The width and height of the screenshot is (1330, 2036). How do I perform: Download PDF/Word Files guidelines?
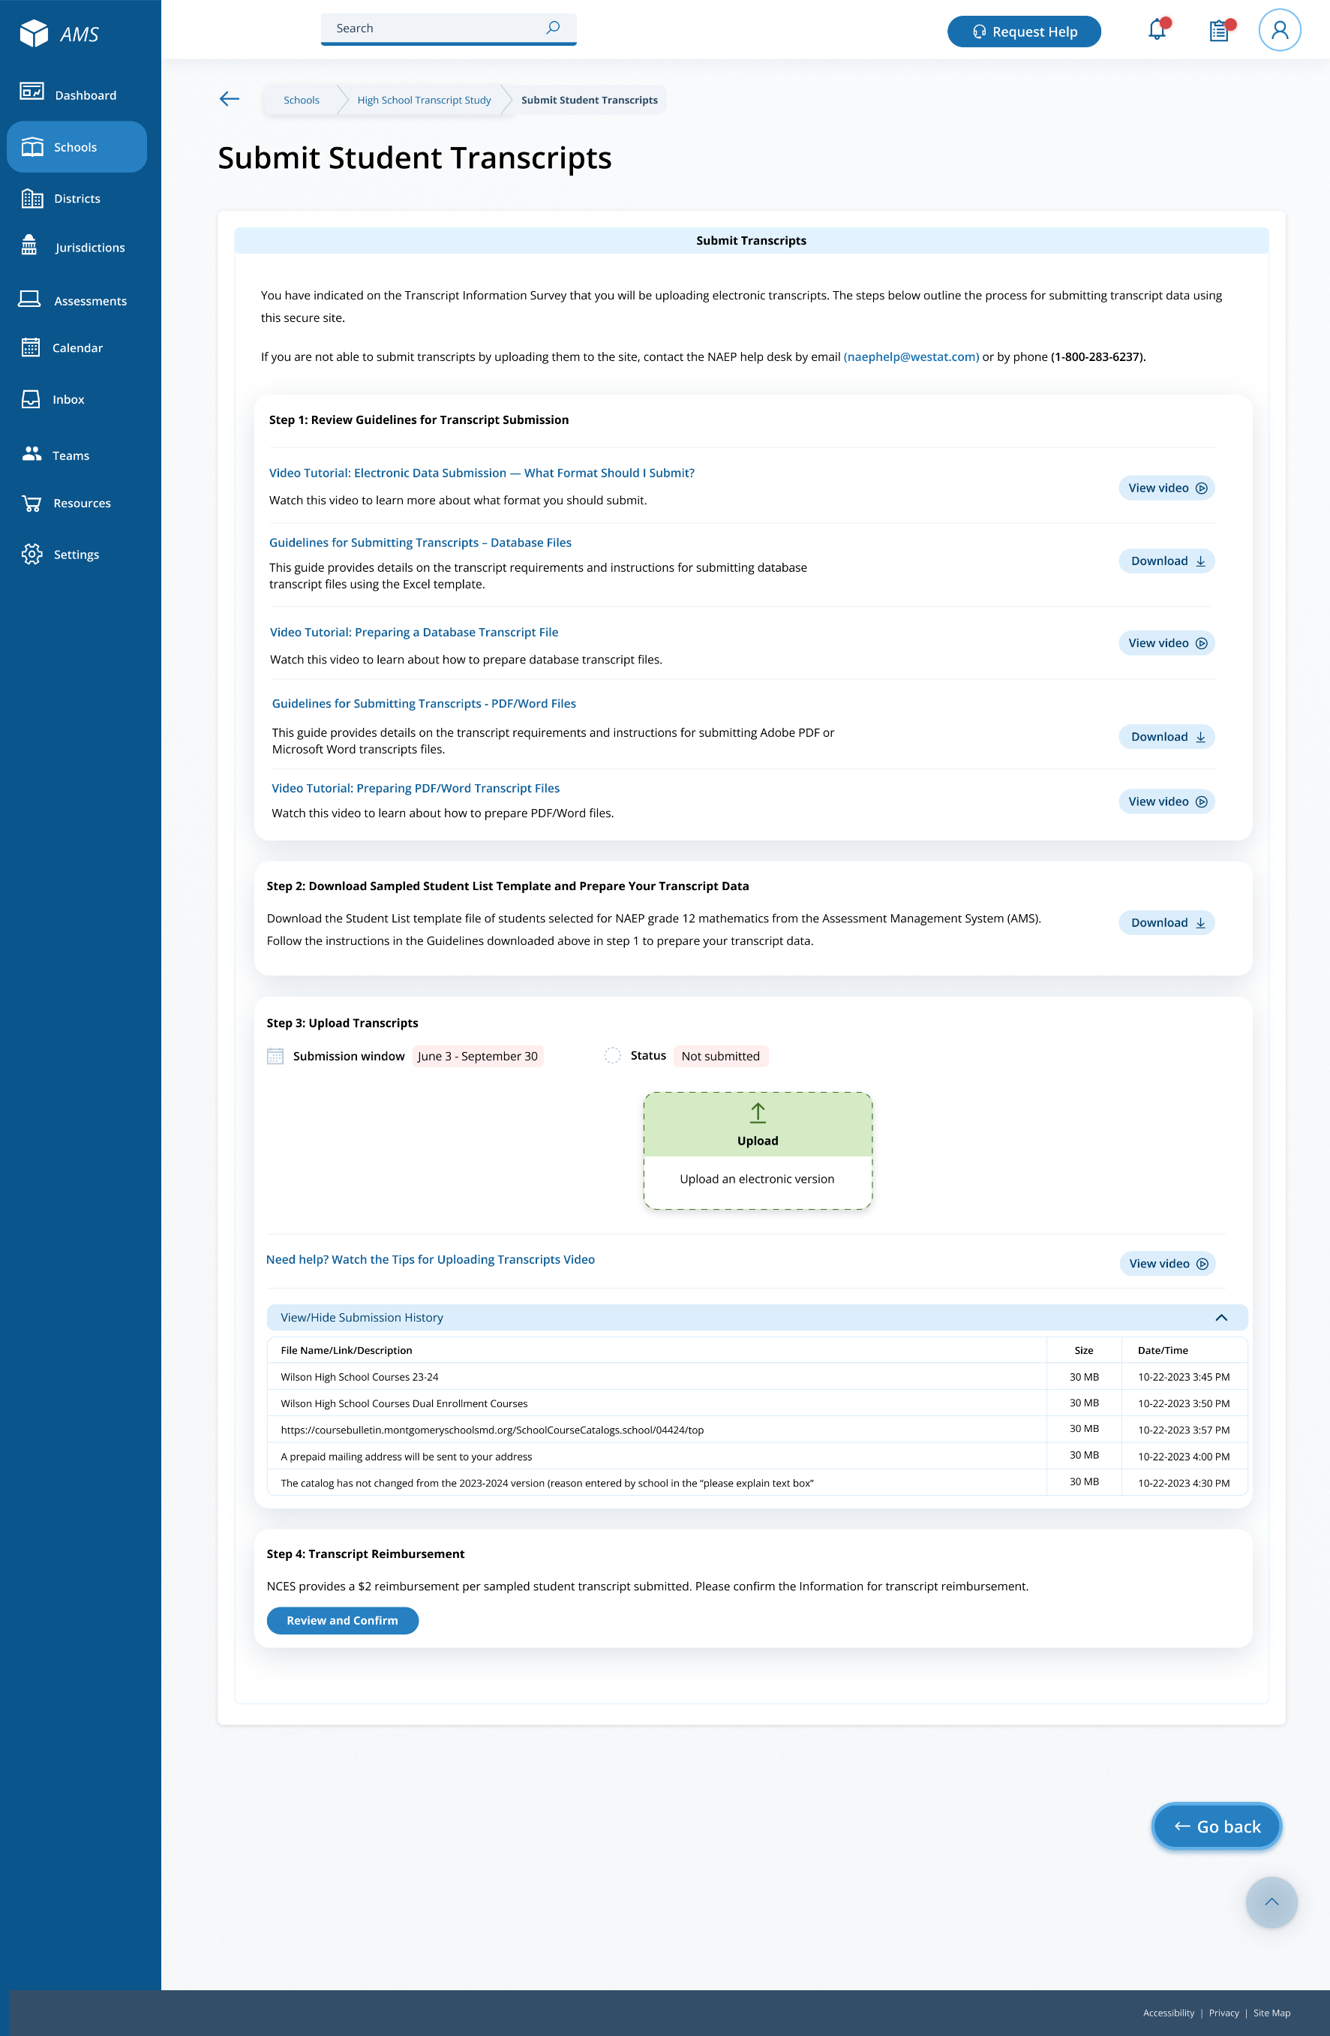1166,736
